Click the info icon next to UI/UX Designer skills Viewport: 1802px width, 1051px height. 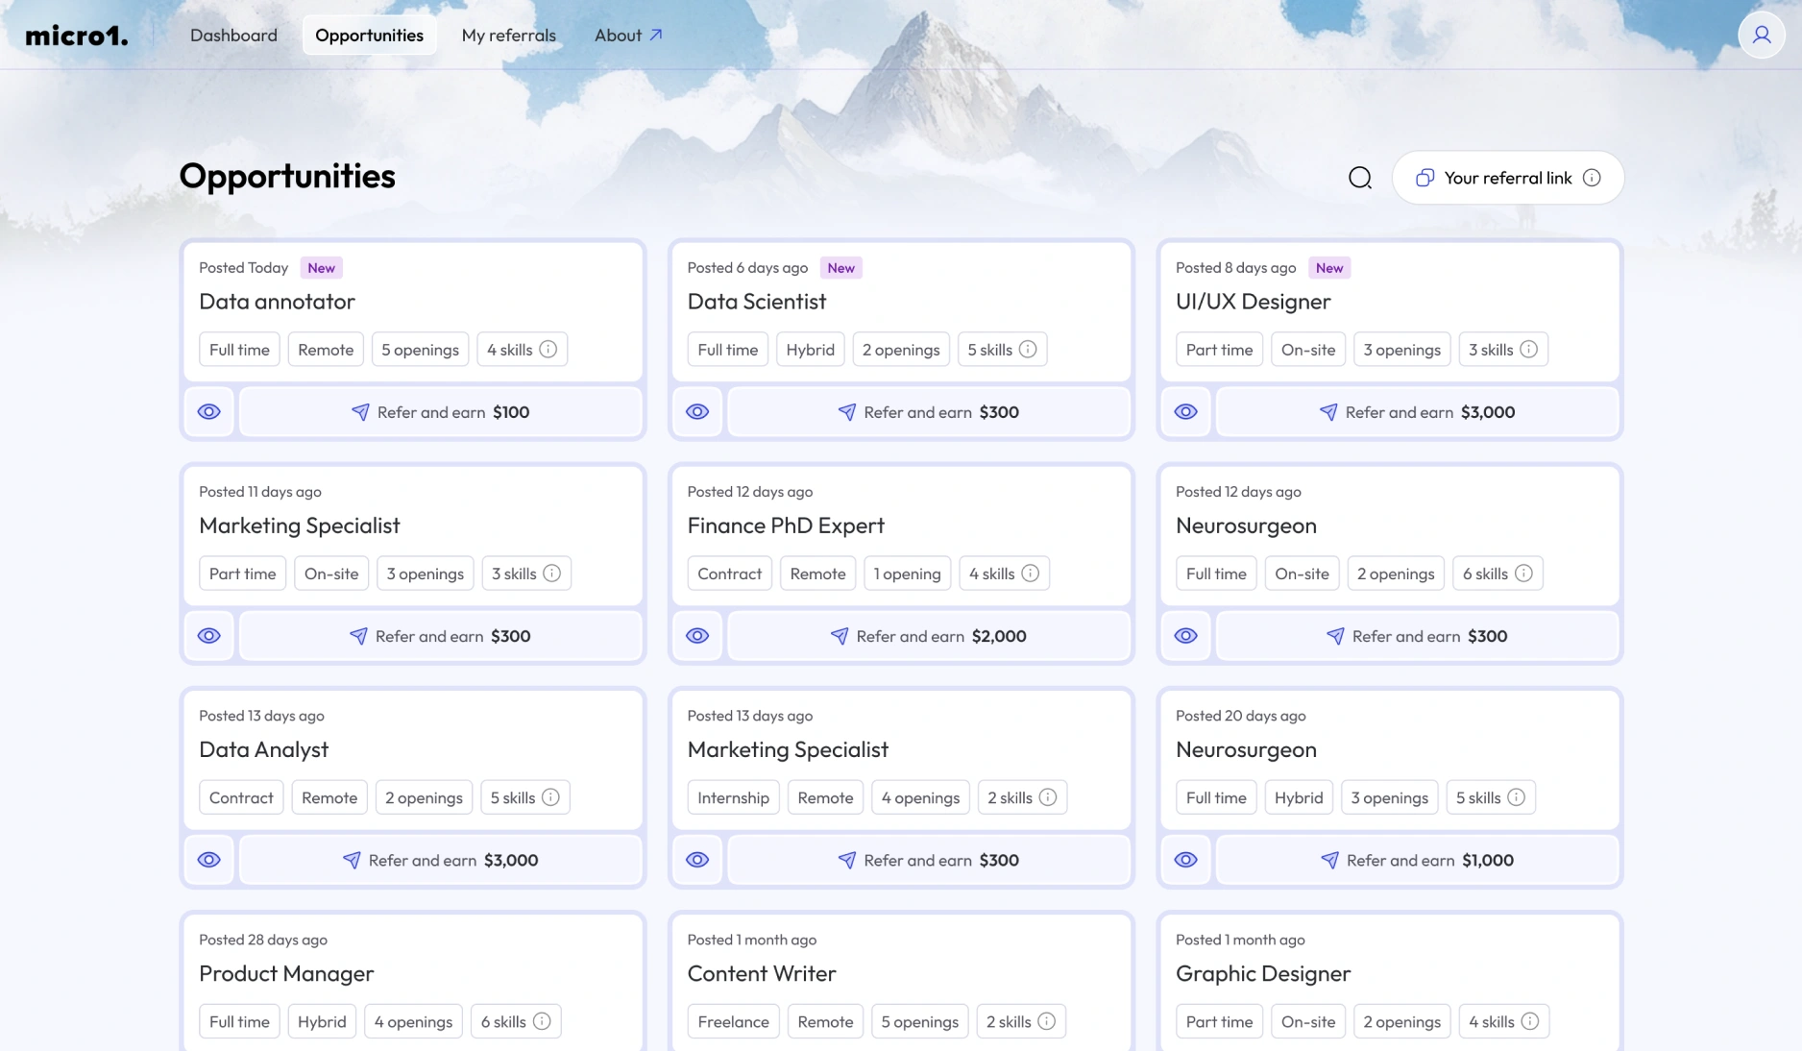pos(1529,350)
